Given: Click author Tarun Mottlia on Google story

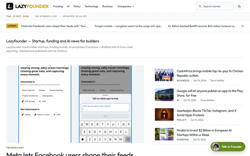Looking at the screenshot, I should pos(207,100).
